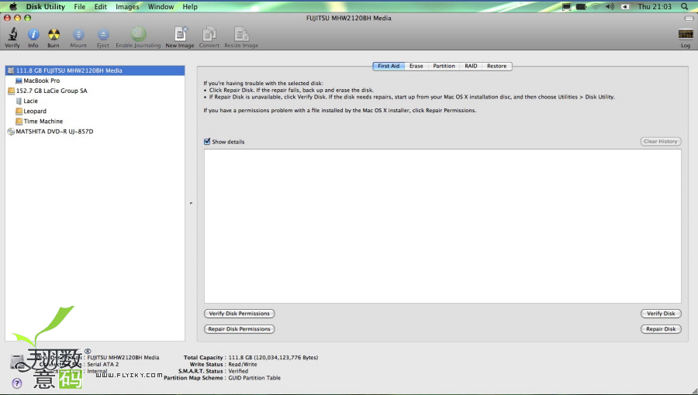Click the Resize Image toolbar icon
Image resolution: width=698 pixels, height=395 pixels.
pyautogui.click(x=241, y=34)
